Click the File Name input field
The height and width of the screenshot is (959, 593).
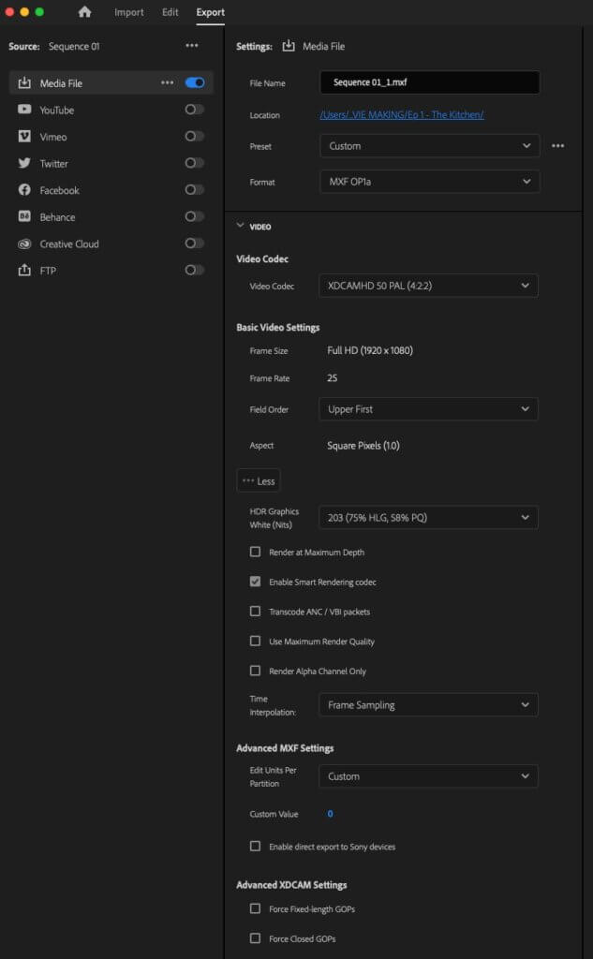pyautogui.click(x=428, y=82)
